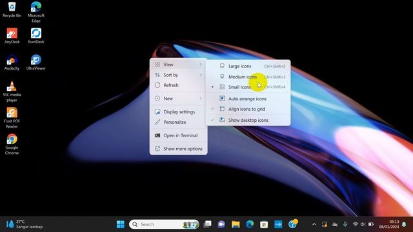
Task: Launch Edge from the taskbar
Action: [x=250, y=224]
